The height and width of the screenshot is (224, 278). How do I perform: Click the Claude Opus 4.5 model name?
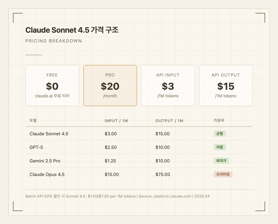pos(47,174)
